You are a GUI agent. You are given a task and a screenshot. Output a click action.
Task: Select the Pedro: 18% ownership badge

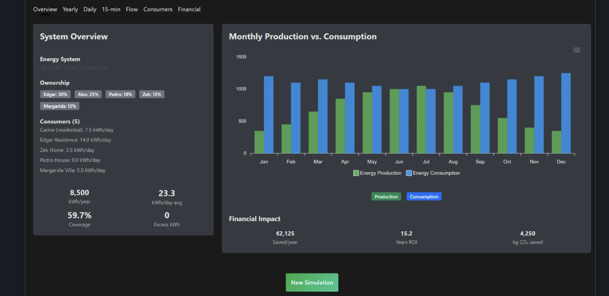120,94
